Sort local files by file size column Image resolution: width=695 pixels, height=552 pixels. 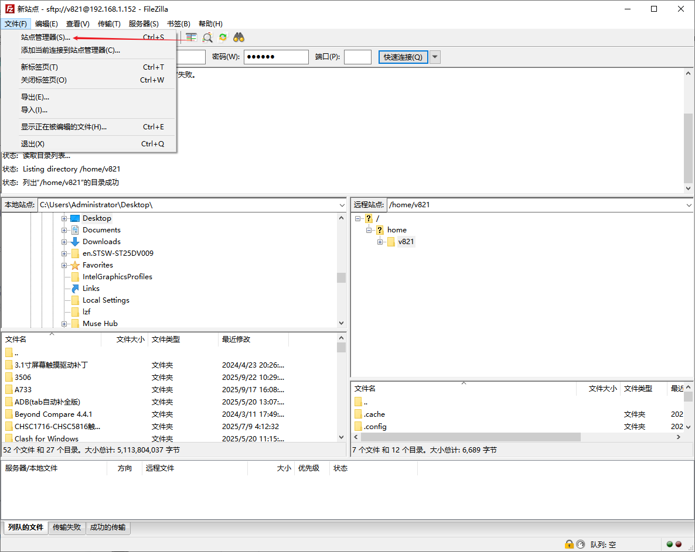coord(125,340)
